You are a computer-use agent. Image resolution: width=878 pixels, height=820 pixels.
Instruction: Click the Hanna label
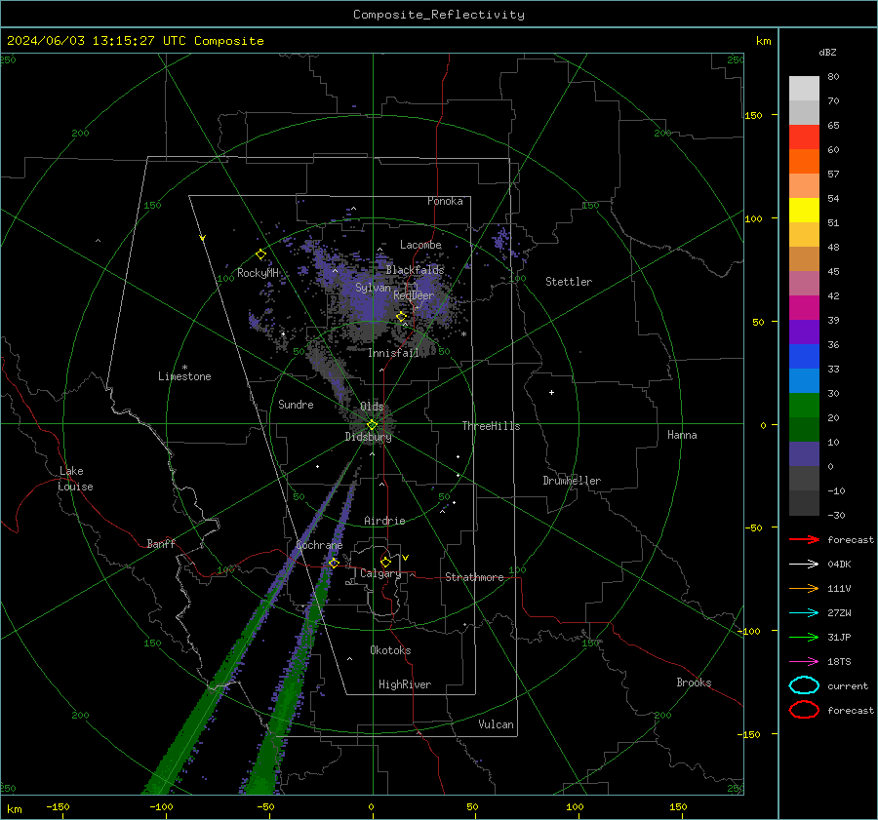(x=682, y=435)
